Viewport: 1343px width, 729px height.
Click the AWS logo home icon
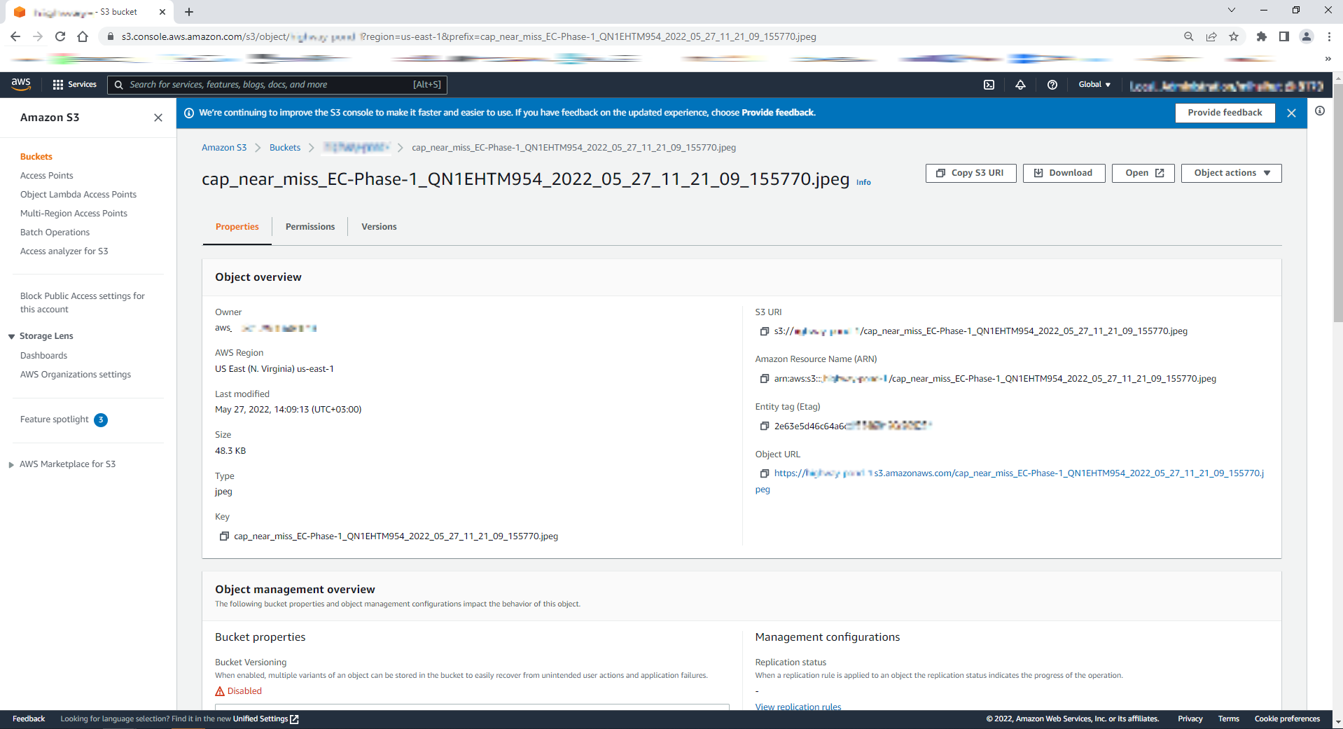tap(21, 84)
